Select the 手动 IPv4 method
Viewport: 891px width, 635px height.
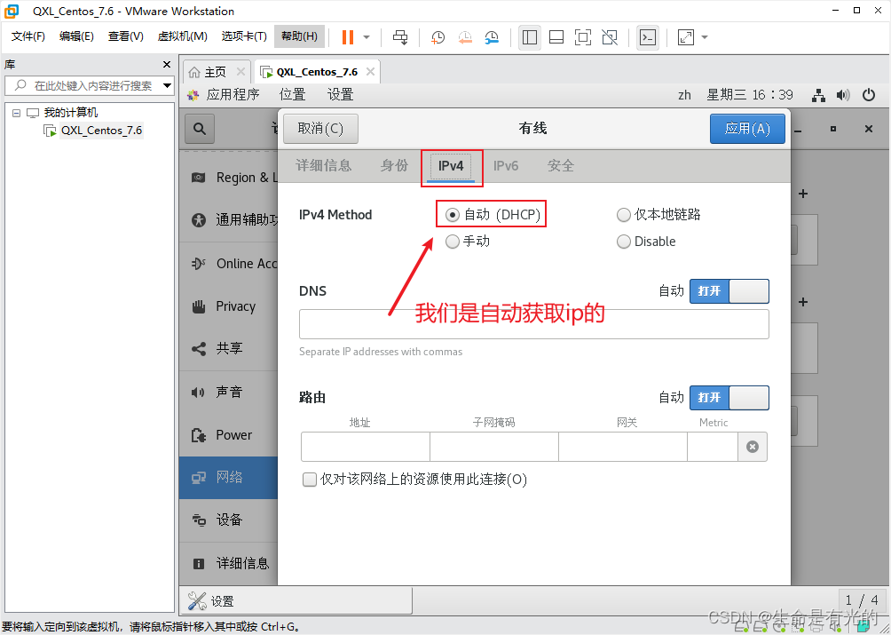(x=453, y=241)
